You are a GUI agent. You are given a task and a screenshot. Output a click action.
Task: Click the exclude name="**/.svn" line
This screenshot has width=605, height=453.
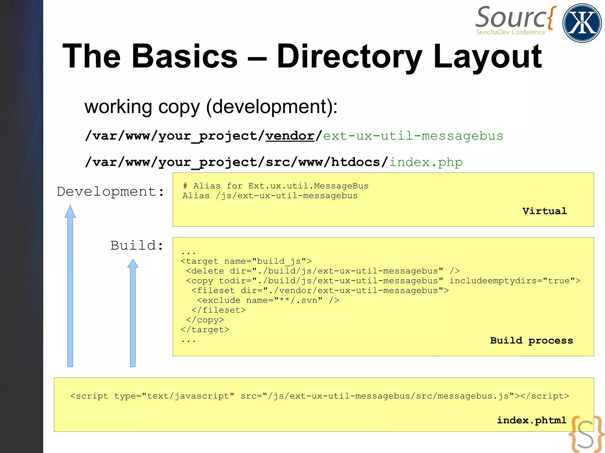pyautogui.click(x=268, y=300)
